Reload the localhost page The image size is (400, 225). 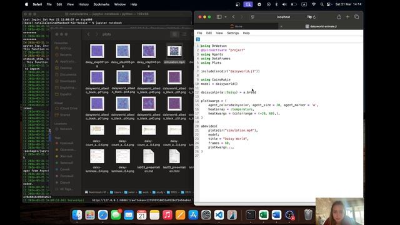314,17
